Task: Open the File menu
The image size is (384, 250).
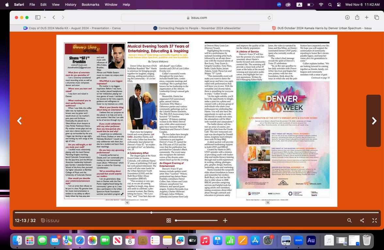Action: click(x=32, y=5)
